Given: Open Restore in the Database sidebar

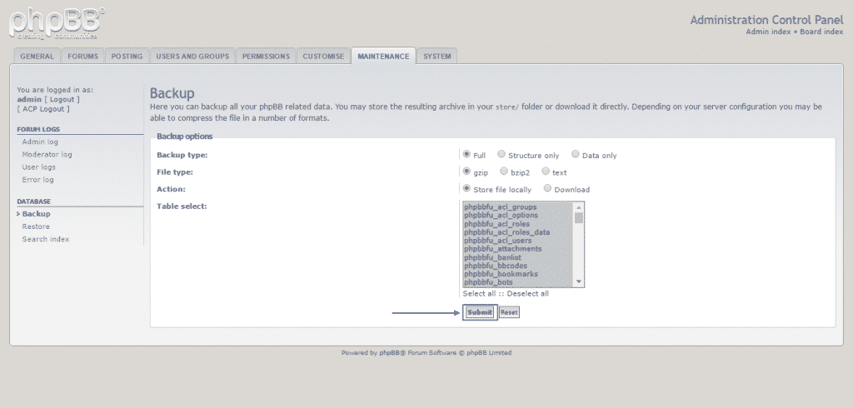Looking at the screenshot, I should click(x=36, y=226).
